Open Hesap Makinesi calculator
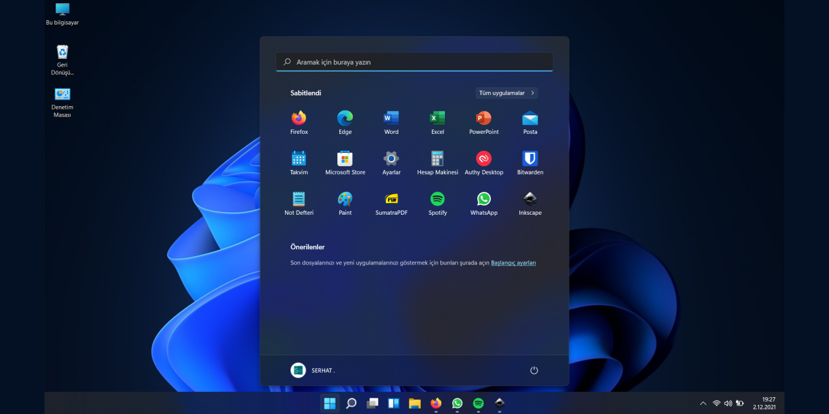Viewport: 829px width, 414px height. (438, 163)
